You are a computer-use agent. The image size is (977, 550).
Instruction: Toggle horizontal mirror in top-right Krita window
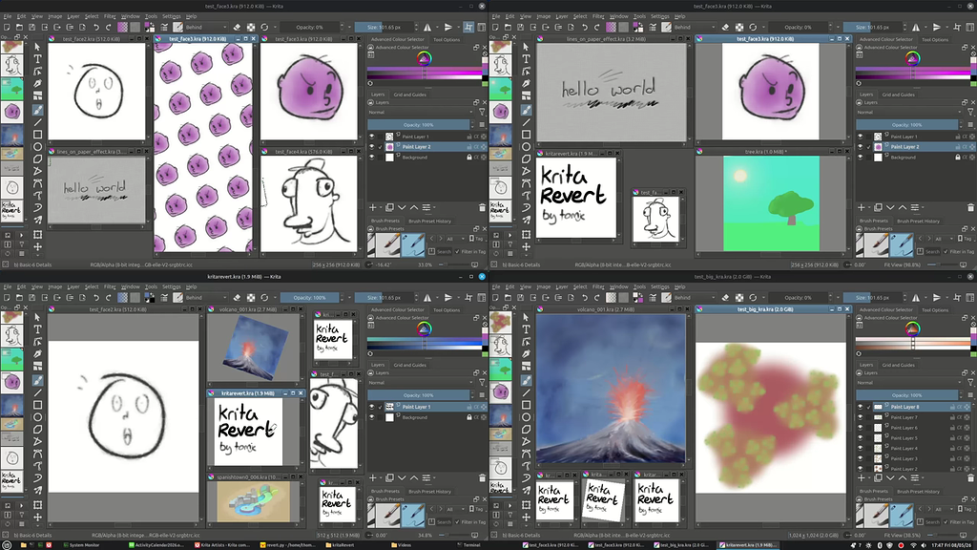click(916, 28)
